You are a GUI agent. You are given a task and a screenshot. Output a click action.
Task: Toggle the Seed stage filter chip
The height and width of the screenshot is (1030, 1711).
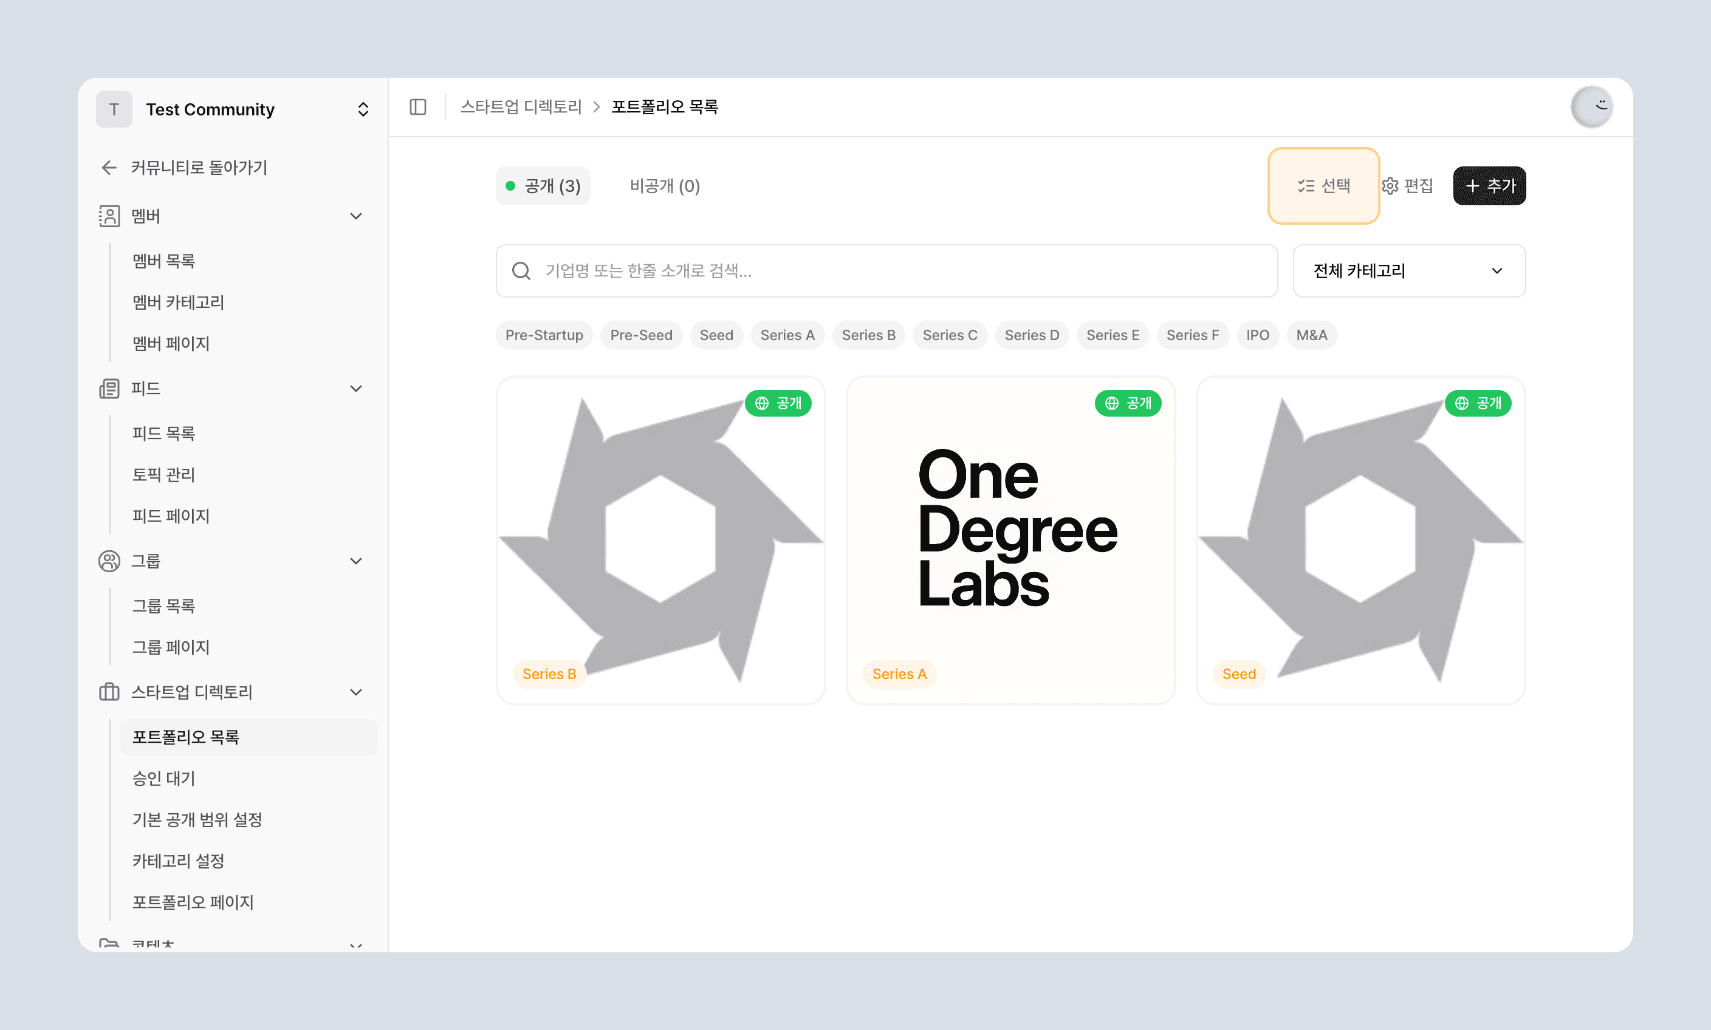click(x=716, y=335)
